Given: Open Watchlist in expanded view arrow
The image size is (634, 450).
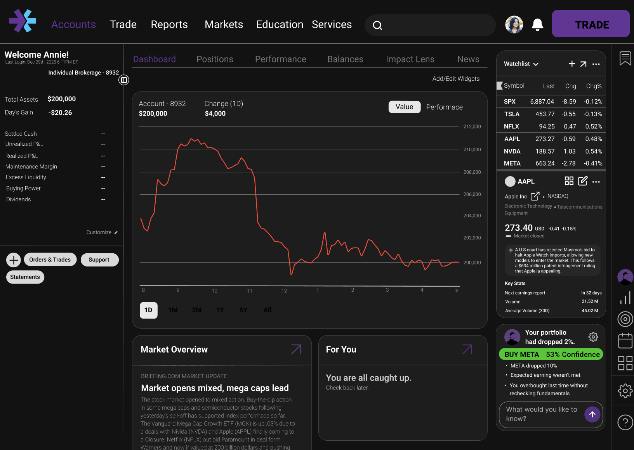Looking at the screenshot, I should 583,64.
